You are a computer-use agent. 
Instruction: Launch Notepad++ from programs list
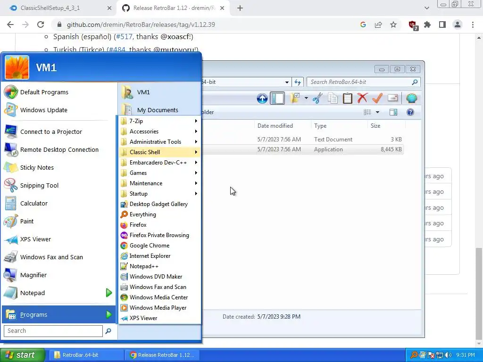pos(159,266)
